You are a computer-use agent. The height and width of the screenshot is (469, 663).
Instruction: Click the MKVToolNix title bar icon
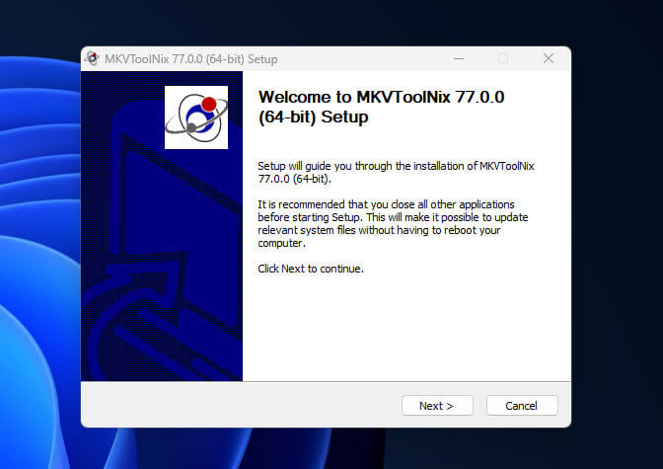tap(92, 58)
